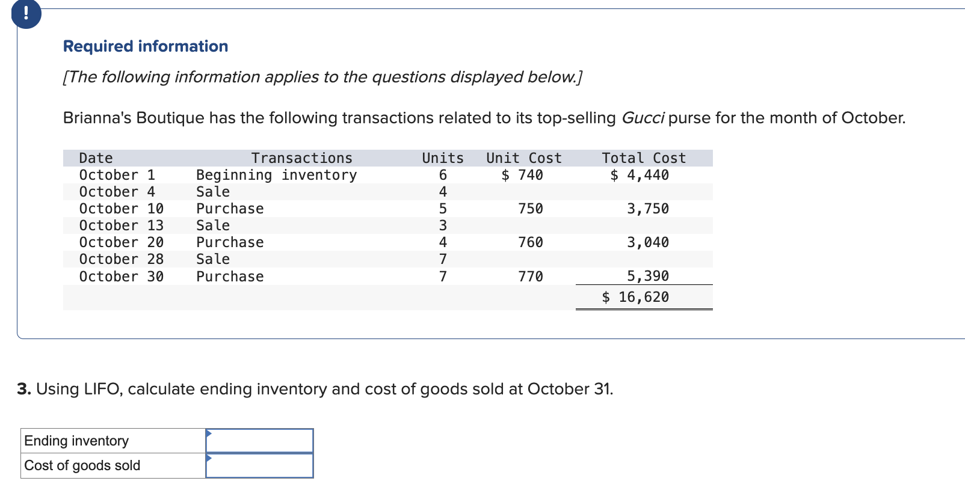The width and height of the screenshot is (965, 487).
Task: Click the $16,620 total cost value
Action: pyautogui.click(x=635, y=297)
